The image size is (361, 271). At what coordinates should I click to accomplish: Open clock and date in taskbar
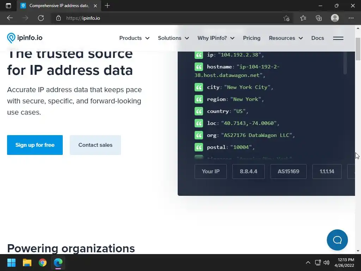pyautogui.click(x=344, y=263)
